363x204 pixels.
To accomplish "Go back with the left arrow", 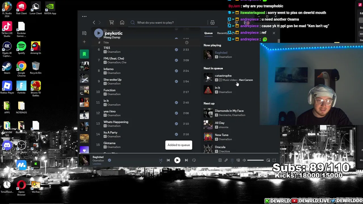I will pyautogui.click(x=94, y=22).
